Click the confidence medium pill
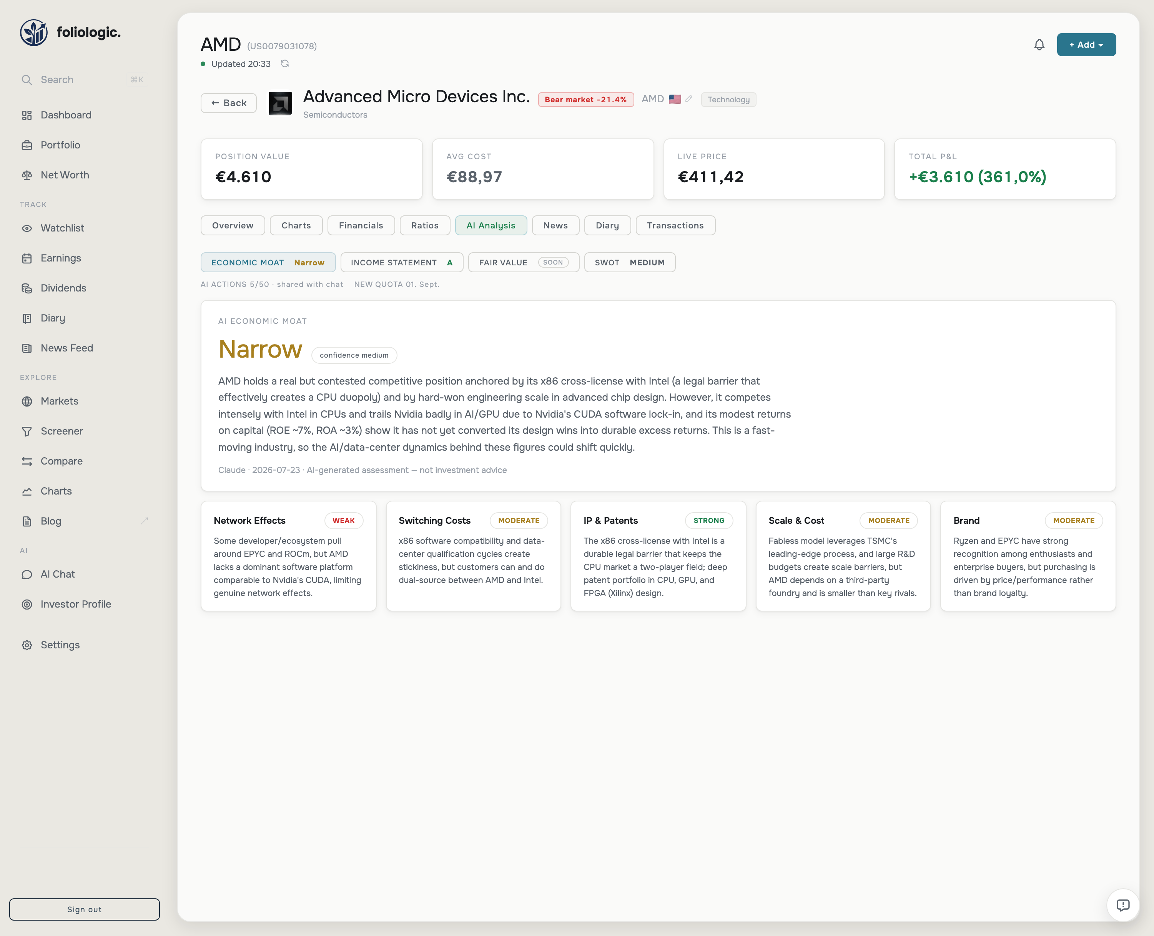1154x936 pixels. (x=354, y=355)
